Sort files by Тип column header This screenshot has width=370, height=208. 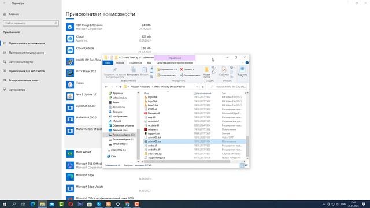(x=224, y=94)
